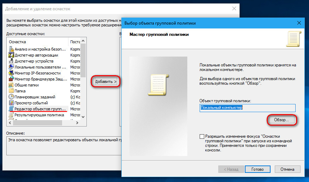Select the Просмотр событий icon

pyautogui.click(x=11, y=103)
